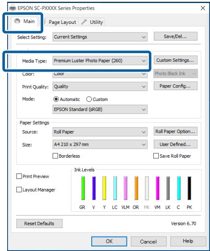Open Help for printer properties
This screenshot has height=251, width=210.
click(x=188, y=241)
